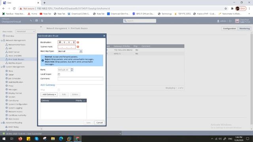Open the TOP PTC SITES bookmark
The image size is (253, 142).
click(x=183, y=14)
